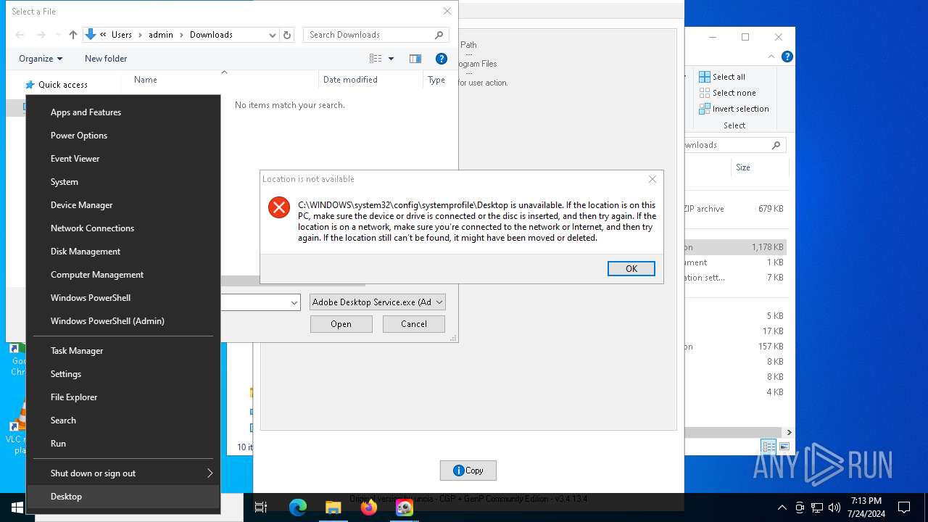
Task: Open file dialog help icon
Action: click(441, 59)
